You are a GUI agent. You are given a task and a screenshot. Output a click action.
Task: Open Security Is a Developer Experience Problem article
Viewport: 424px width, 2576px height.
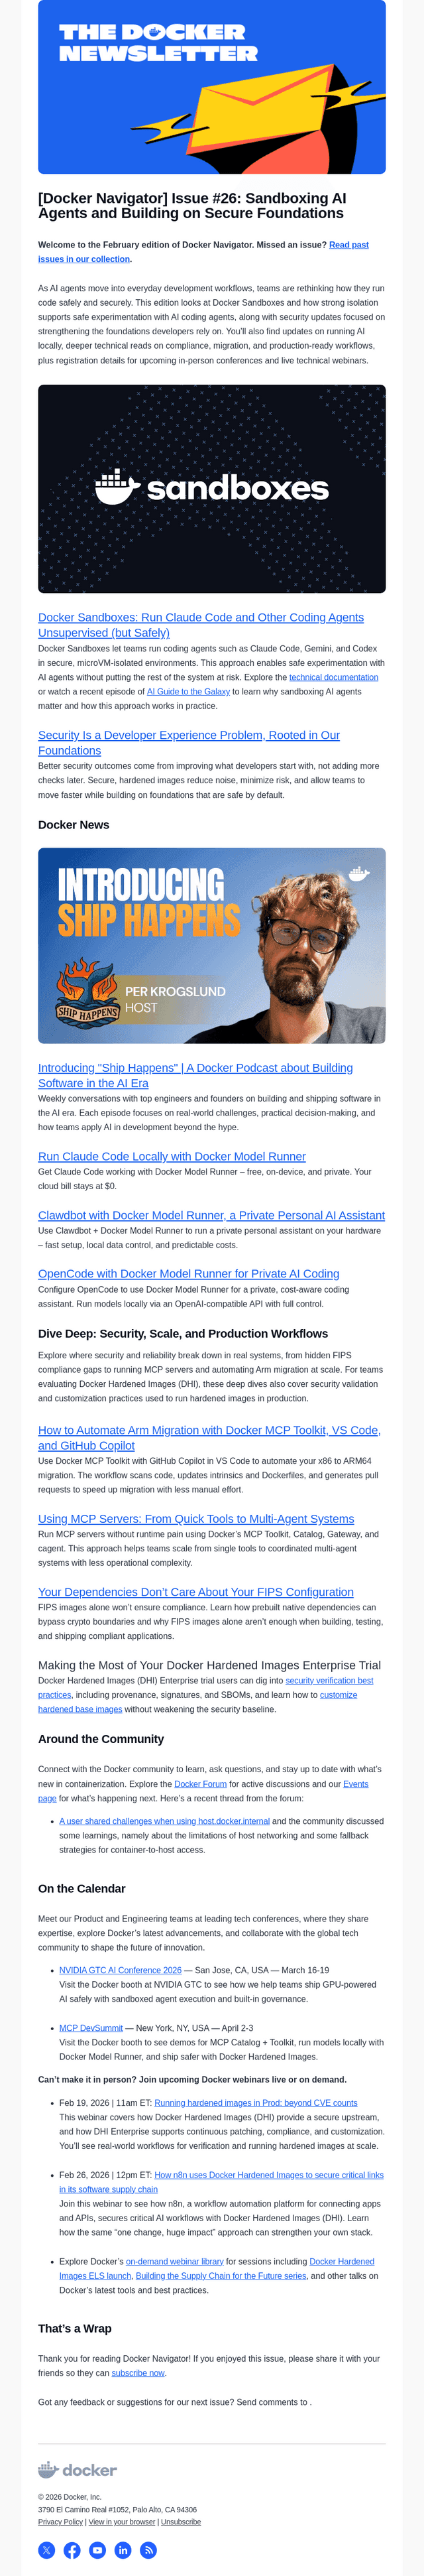point(189,743)
